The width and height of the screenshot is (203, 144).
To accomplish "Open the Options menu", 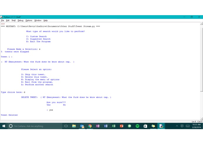I will tap(29, 20).
